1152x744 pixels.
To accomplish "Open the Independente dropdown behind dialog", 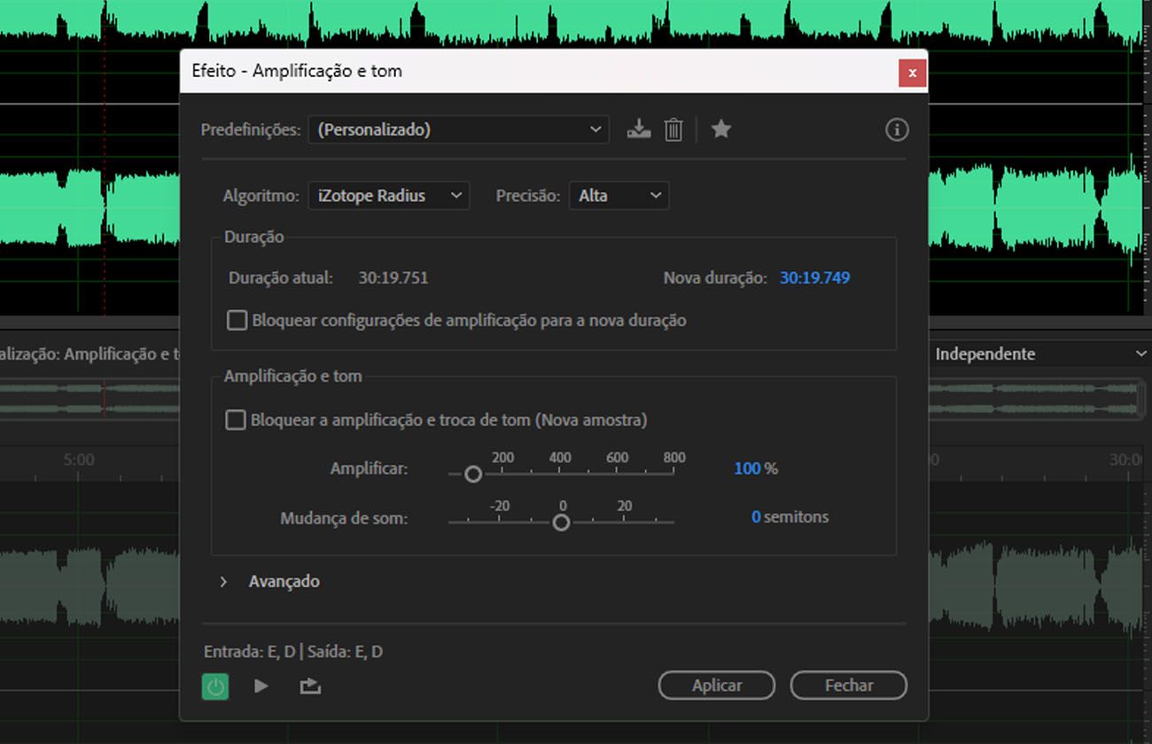I will click(1040, 353).
